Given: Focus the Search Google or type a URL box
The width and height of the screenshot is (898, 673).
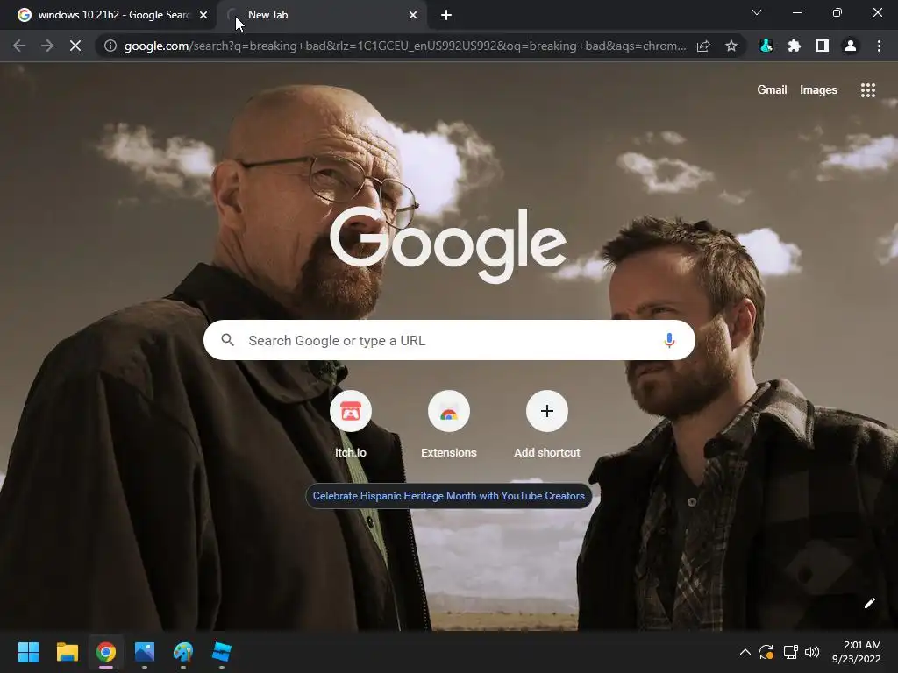Looking at the screenshot, I should tap(449, 340).
